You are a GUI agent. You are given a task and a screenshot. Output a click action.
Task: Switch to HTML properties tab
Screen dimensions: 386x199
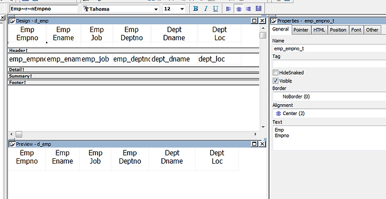[x=319, y=30]
